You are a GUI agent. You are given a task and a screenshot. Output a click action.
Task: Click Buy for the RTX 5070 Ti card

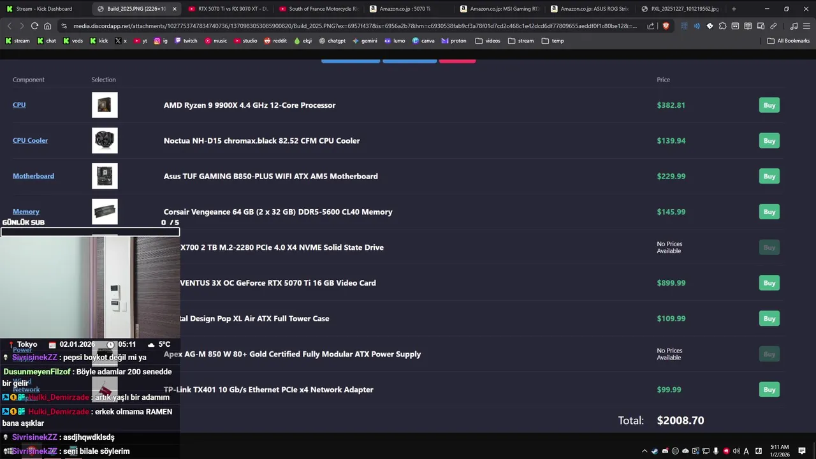tap(769, 283)
